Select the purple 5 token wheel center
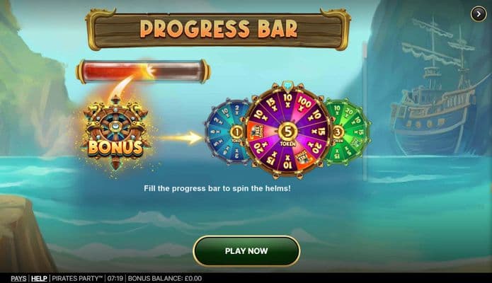Image resolution: width=492 pixels, height=283 pixels. point(287,133)
